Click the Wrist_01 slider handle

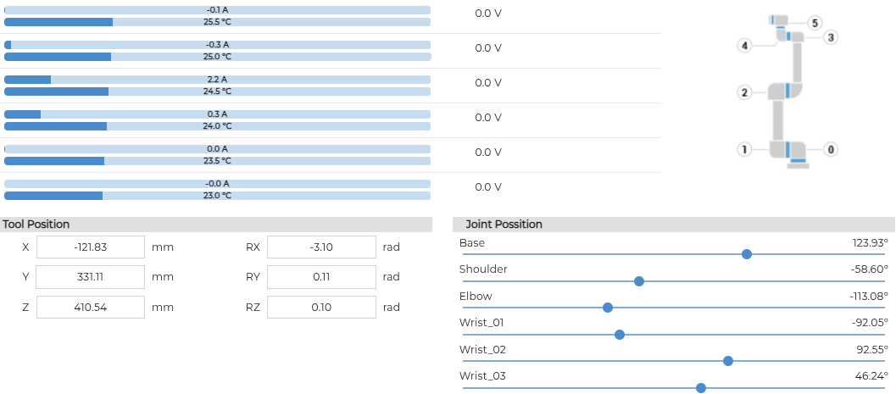[x=620, y=335]
